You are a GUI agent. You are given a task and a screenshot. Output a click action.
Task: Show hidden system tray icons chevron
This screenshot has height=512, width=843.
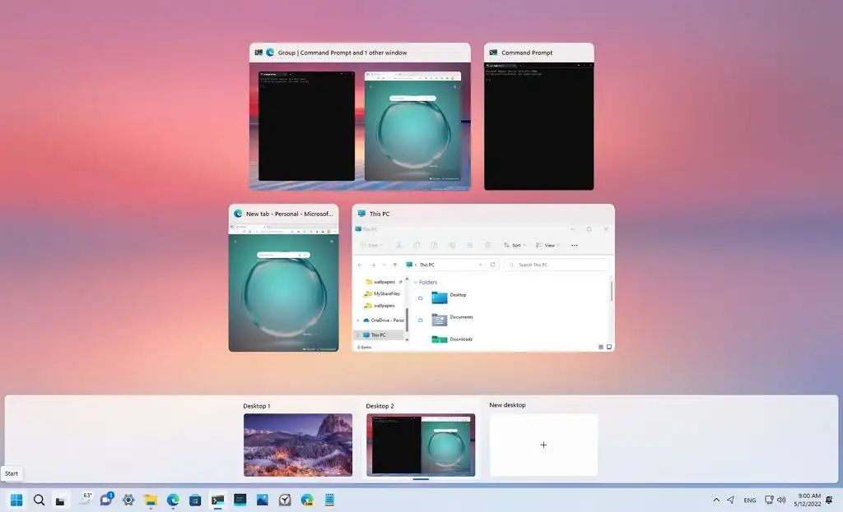(x=716, y=500)
